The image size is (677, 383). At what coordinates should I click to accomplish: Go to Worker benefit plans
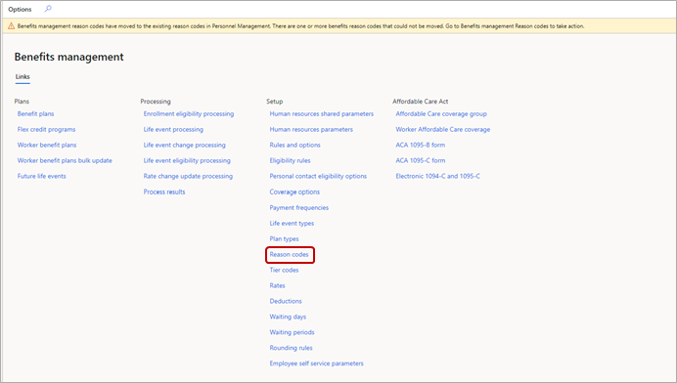click(47, 145)
